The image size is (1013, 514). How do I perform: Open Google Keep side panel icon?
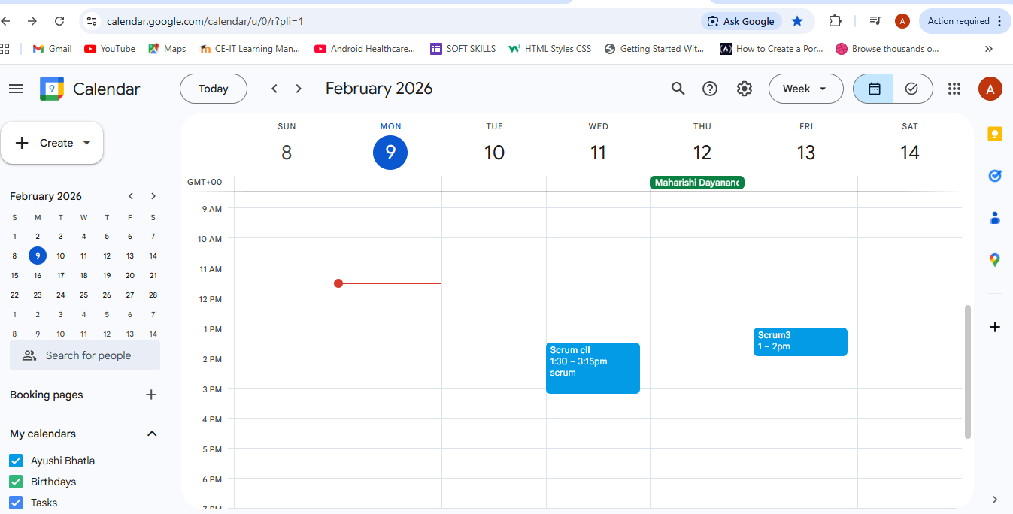pos(995,135)
